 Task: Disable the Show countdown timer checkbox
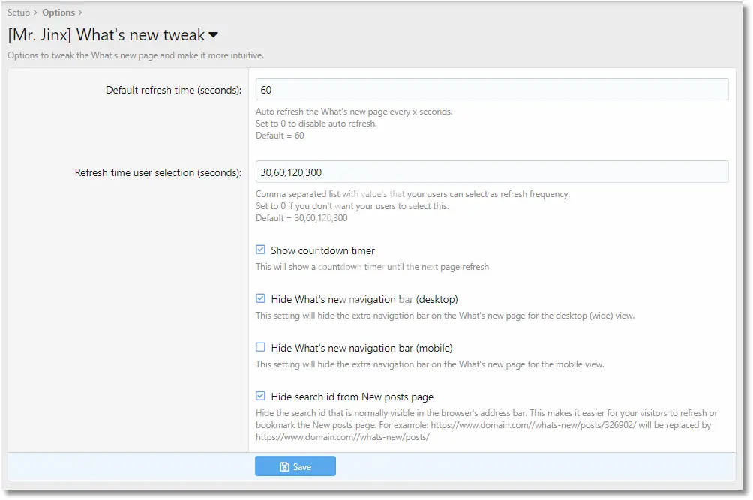[261, 250]
